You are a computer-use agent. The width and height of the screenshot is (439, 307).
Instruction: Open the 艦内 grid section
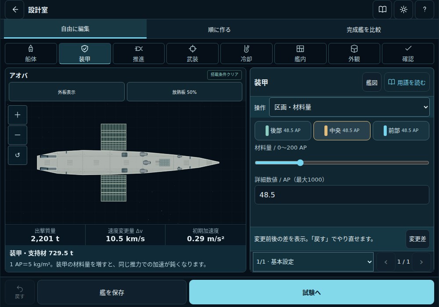(300, 54)
